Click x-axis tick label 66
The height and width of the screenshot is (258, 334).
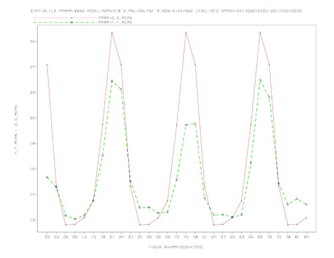point(251,237)
